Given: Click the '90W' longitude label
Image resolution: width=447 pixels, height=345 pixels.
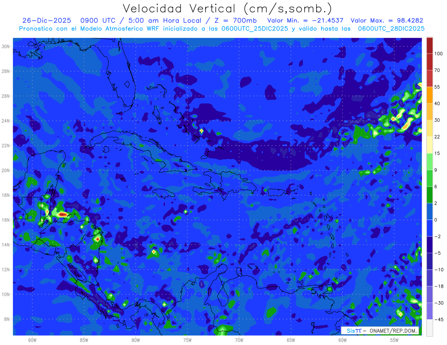Looking at the screenshot, I should click(32, 340).
